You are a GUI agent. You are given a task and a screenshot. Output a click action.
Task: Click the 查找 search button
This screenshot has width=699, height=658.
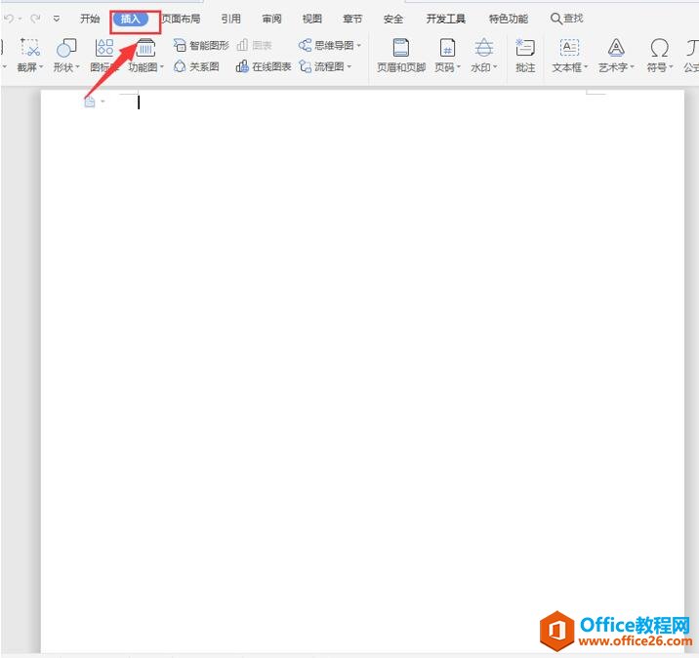coord(567,19)
